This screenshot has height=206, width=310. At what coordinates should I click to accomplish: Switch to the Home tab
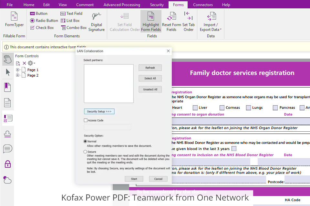coord(29,5)
